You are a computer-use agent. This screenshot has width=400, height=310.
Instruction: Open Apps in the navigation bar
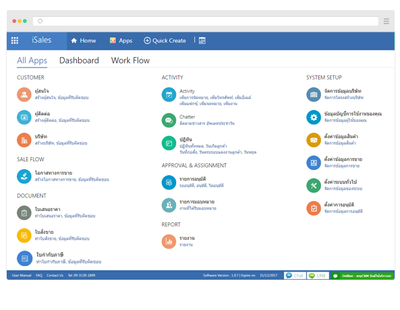(x=121, y=40)
